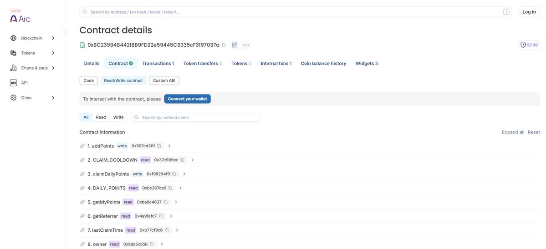Viewport: 546px width, 249px height.
Task: Select the Contract tab
Action: pos(121,64)
